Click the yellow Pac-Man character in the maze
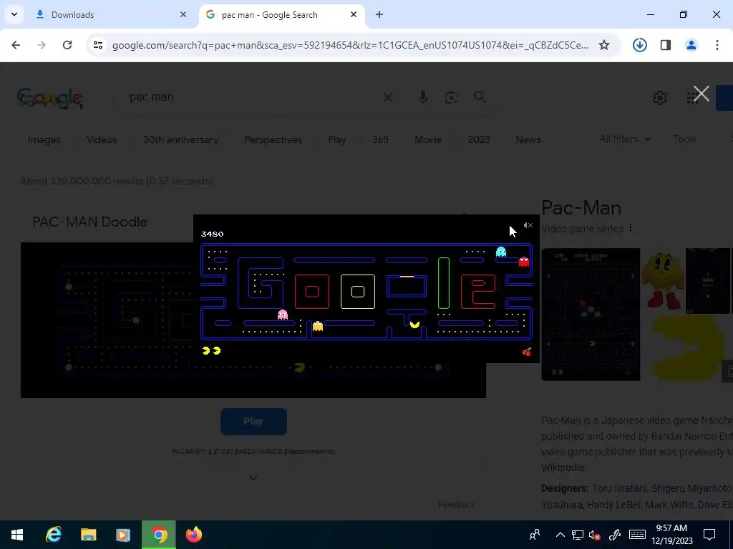Screen dimensions: 733x549 (x=414, y=324)
